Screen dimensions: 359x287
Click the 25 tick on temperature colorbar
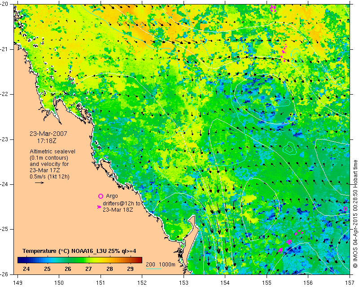[x=47, y=269]
